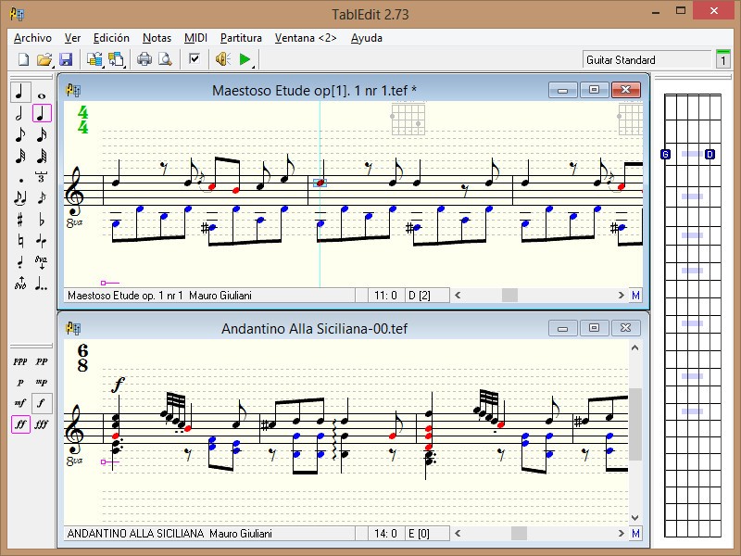
Task: Toggle the ppp dynamic button
Action: pos(19,361)
